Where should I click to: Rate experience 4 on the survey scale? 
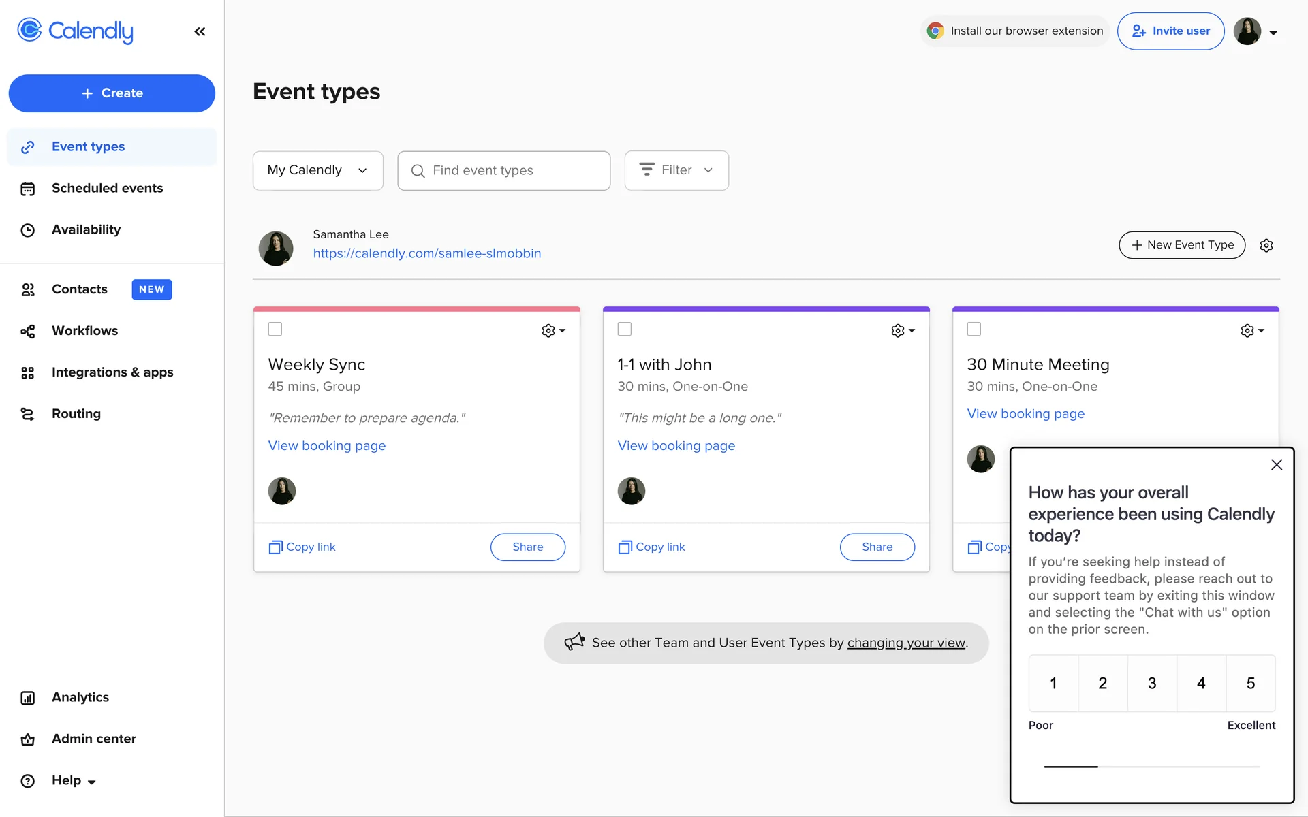[x=1201, y=683]
